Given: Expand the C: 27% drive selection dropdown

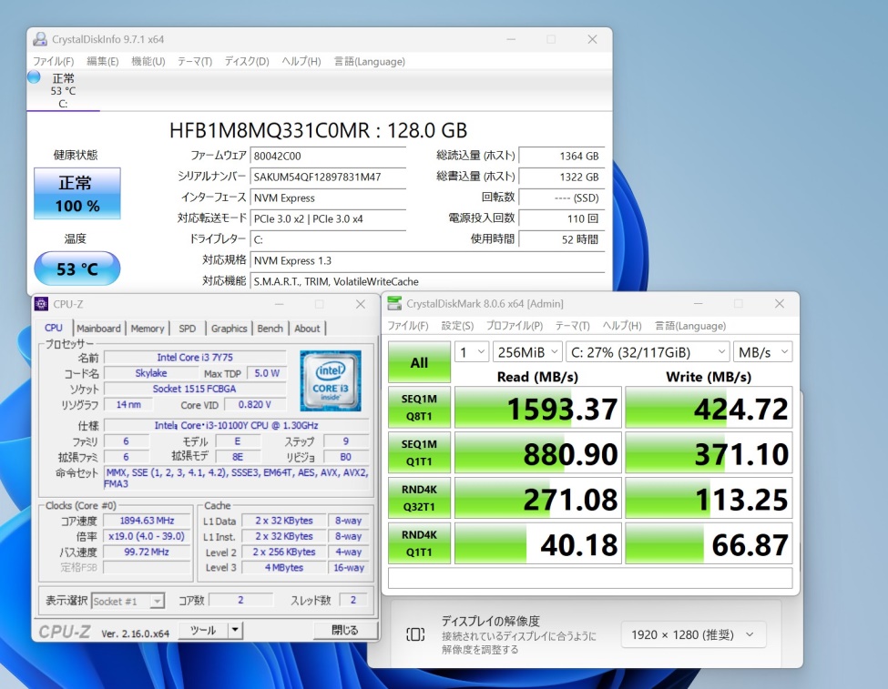Looking at the screenshot, I should (x=648, y=352).
